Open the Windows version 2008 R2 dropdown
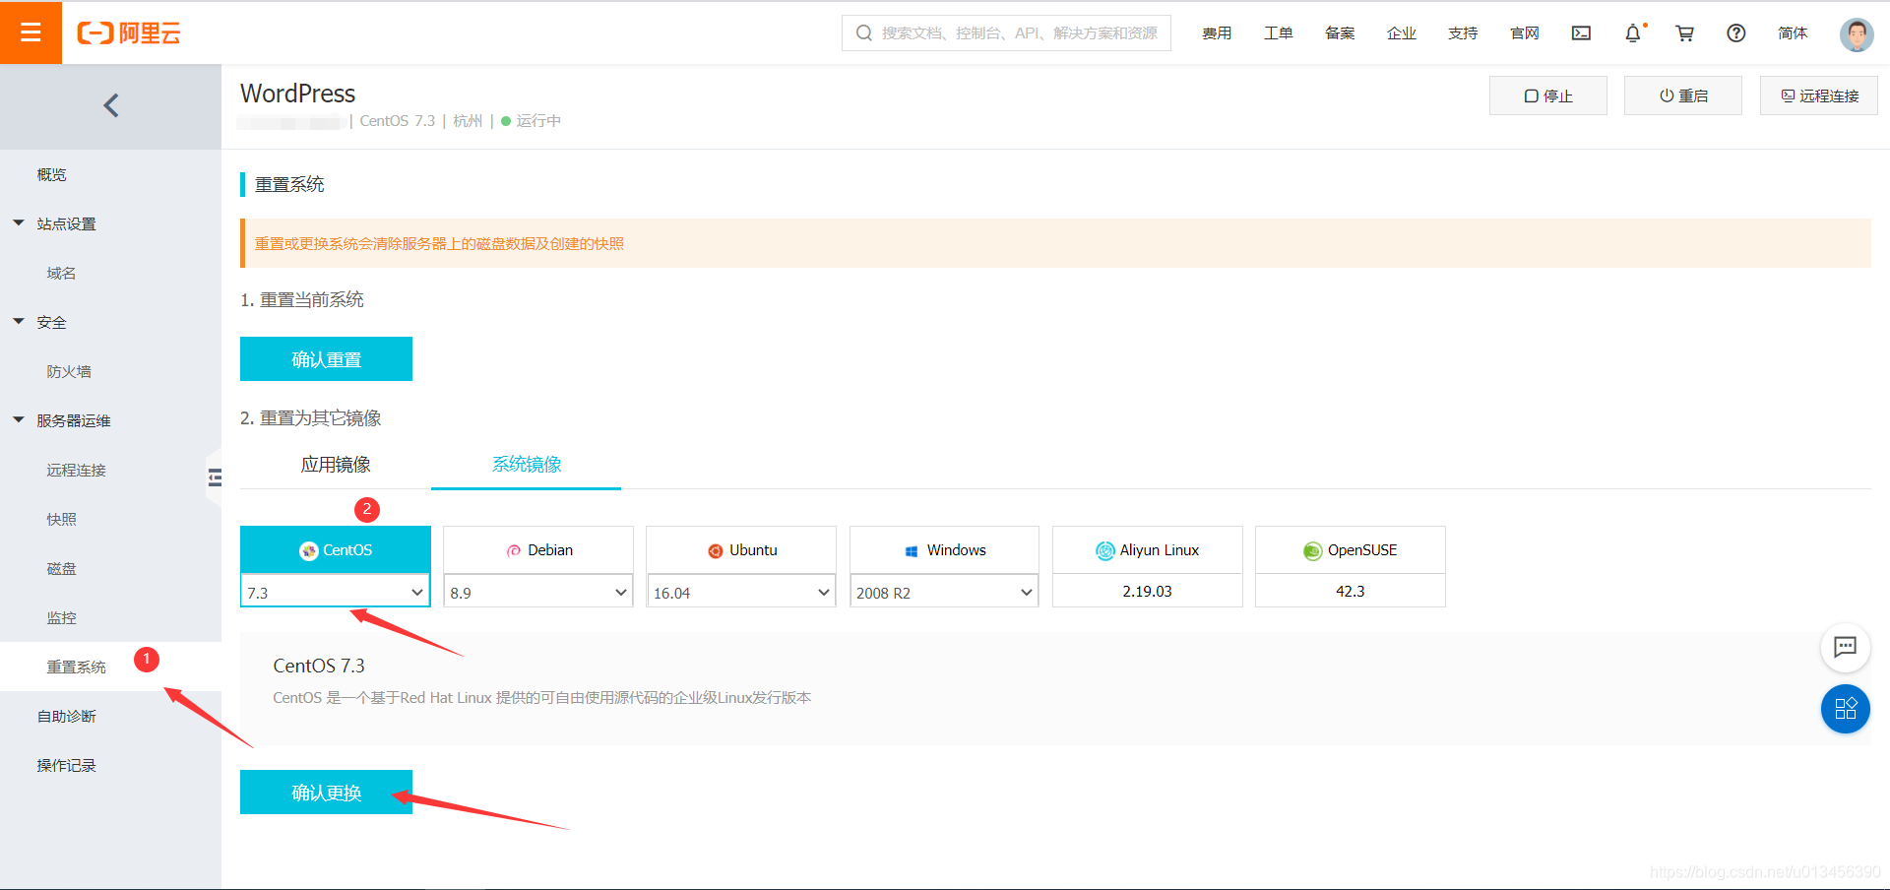 944,592
